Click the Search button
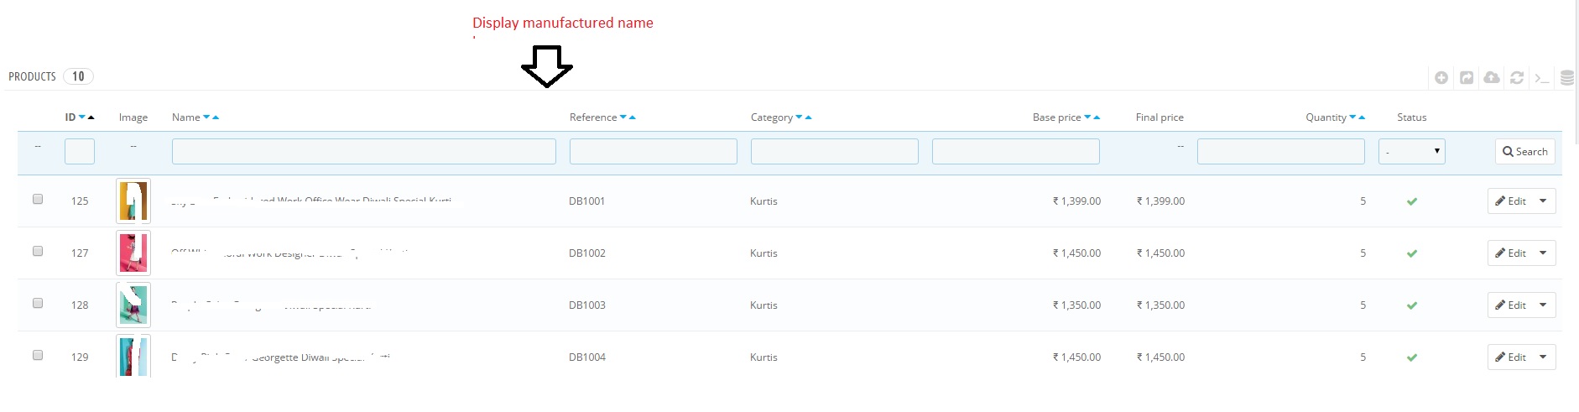 click(1524, 151)
